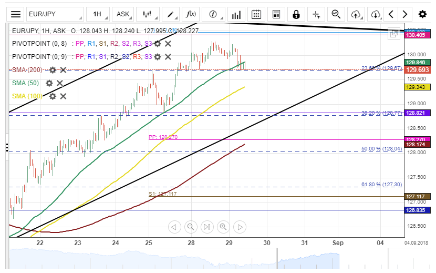The height and width of the screenshot is (273, 436).
Task: Remove the SMA (100) indicator
Action: 63,96
